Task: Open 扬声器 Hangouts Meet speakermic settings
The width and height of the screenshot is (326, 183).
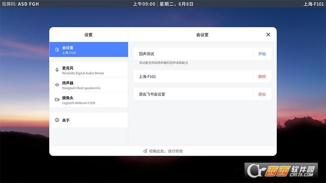Action: 89,85
